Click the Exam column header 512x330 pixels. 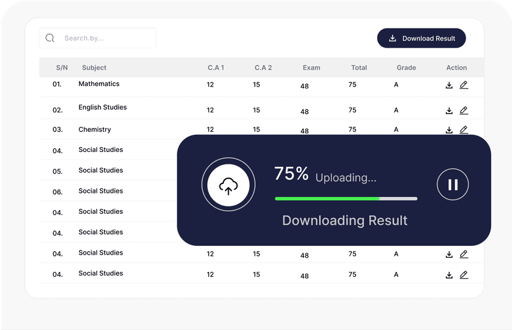tap(311, 68)
